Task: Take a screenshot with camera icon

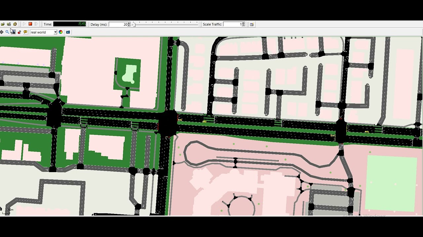Action: 68,32
